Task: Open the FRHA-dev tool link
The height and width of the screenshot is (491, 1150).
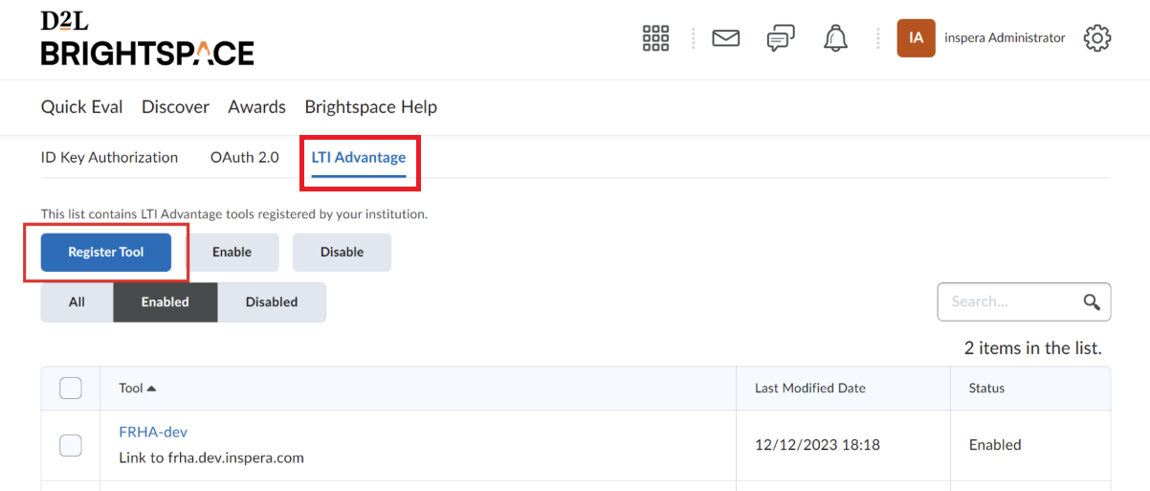Action: click(153, 433)
